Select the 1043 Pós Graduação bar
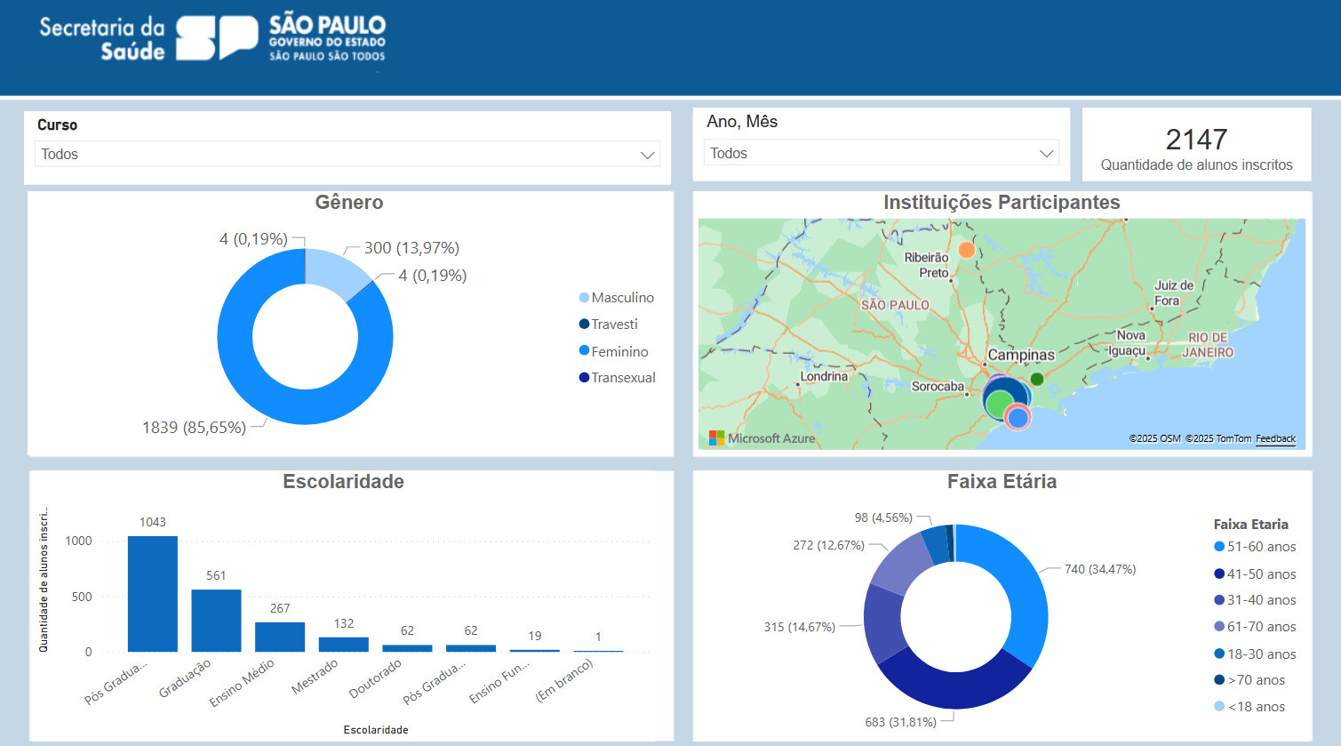1341x746 pixels. (152, 594)
